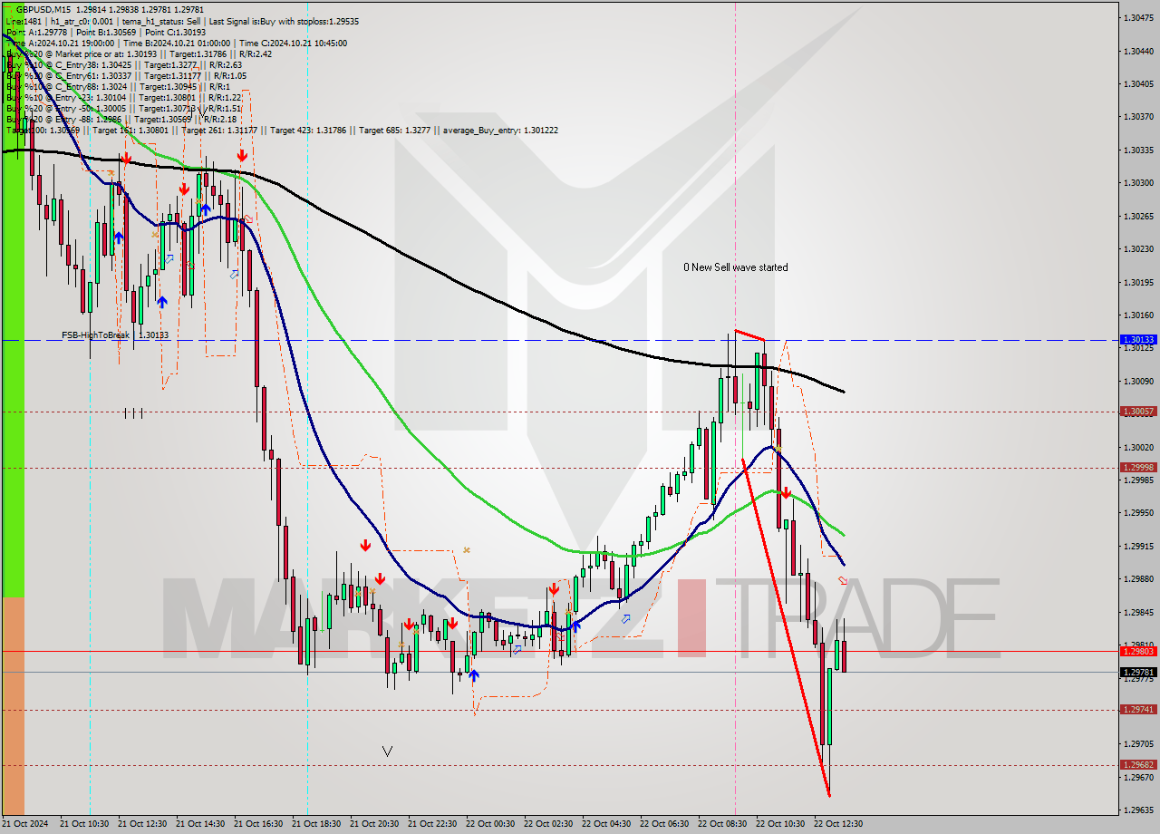Click the 1.29803 red price tag
This screenshot has width=1160, height=834.
(1138, 652)
